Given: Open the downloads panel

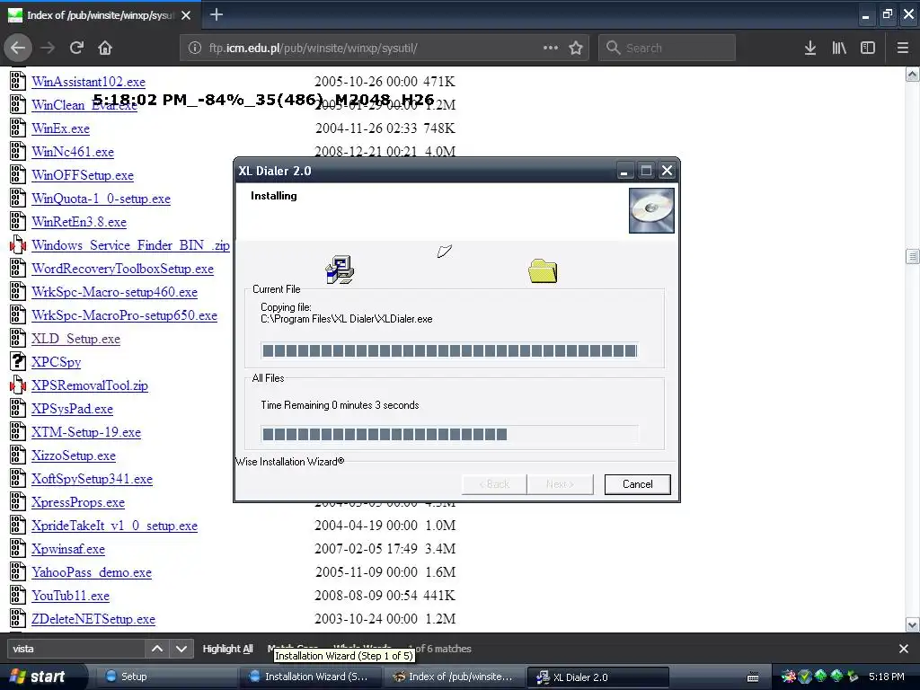Looking at the screenshot, I should point(810,49).
